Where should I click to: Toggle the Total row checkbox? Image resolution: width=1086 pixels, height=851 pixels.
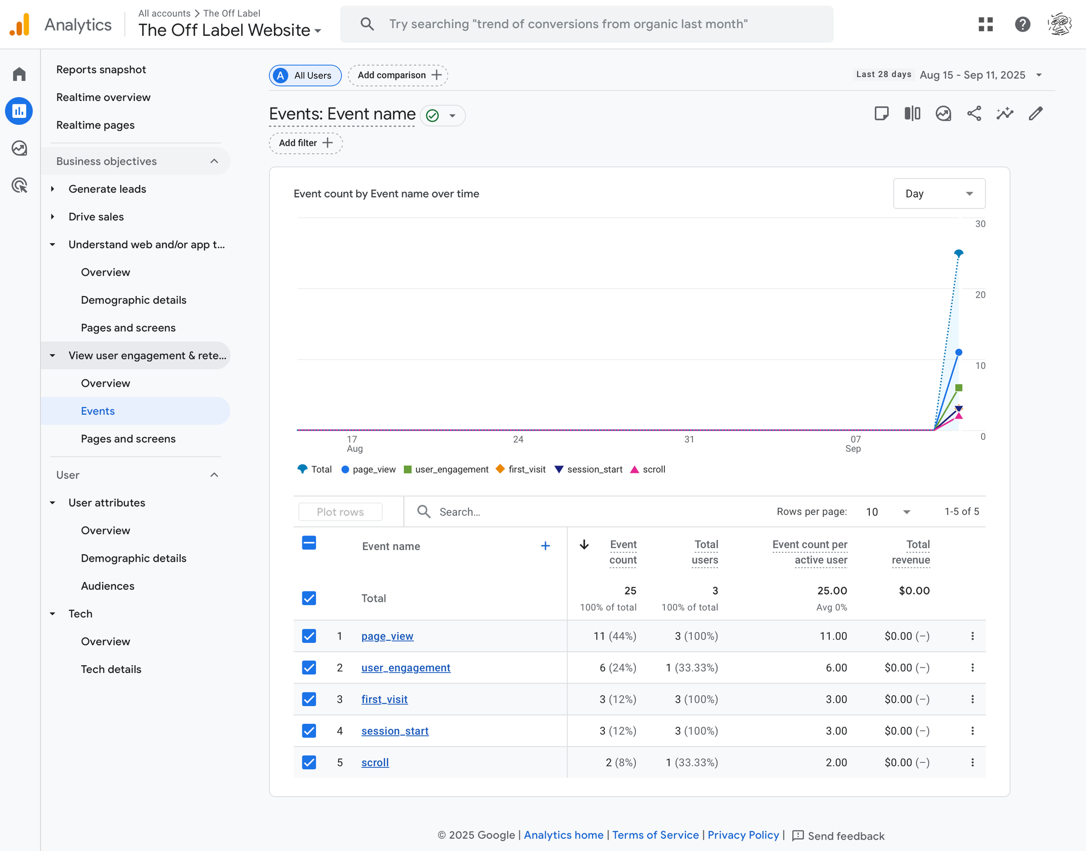[x=309, y=598]
